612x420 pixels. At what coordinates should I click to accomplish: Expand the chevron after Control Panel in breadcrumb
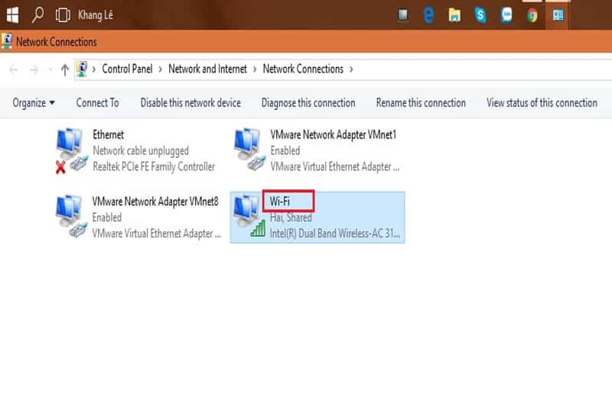pyautogui.click(x=161, y=69)
